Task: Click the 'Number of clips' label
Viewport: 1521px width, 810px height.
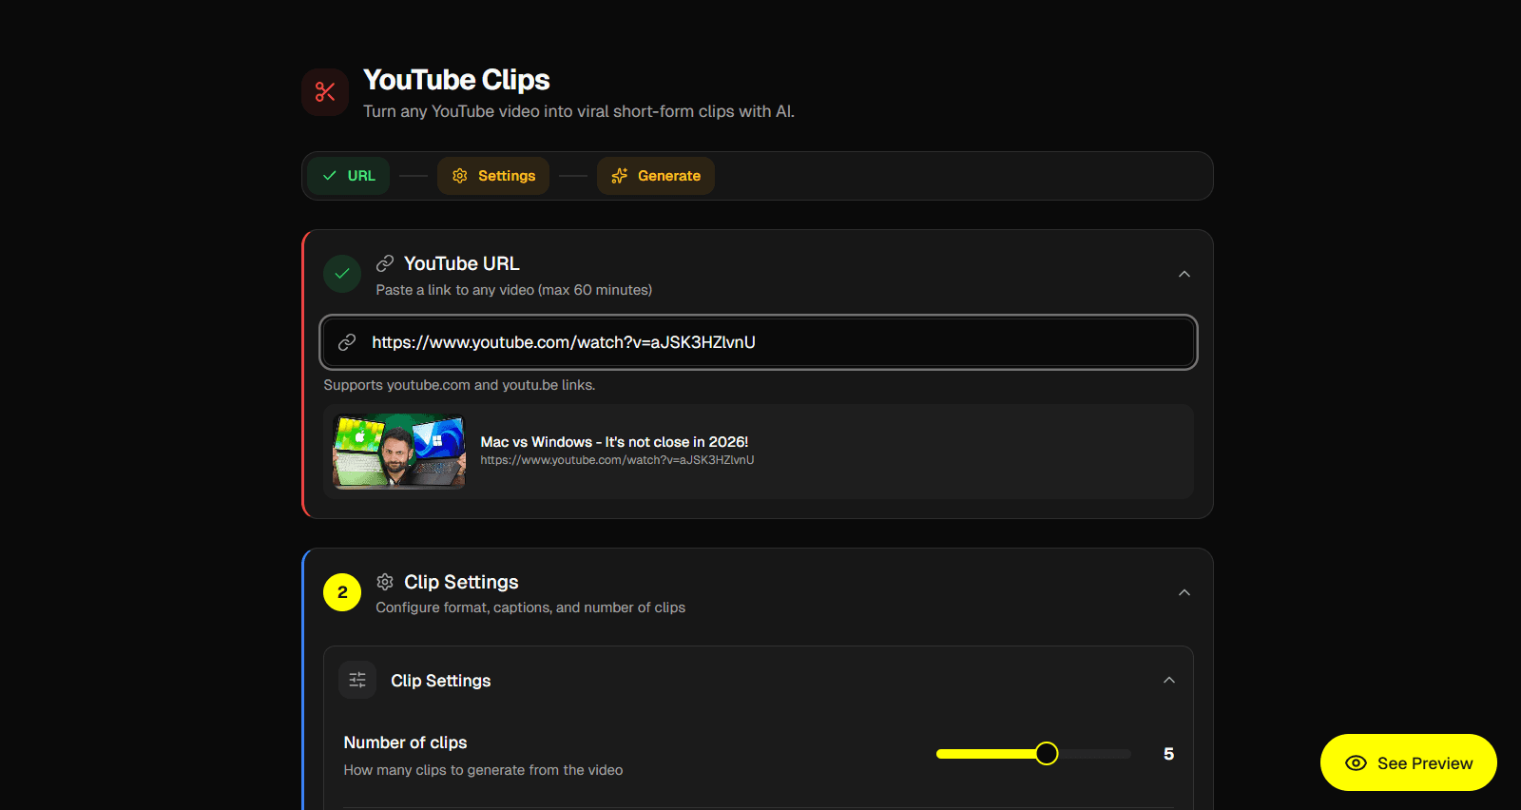Action: click(x=405, y=742)
